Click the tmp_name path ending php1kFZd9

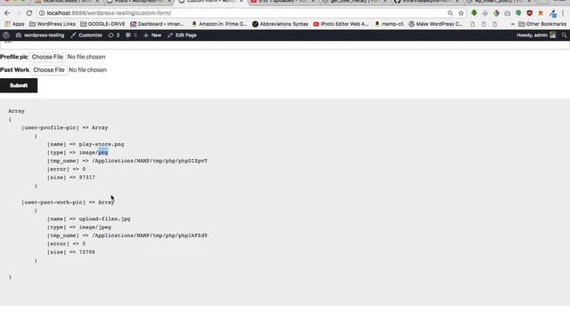tap(150, 236)
